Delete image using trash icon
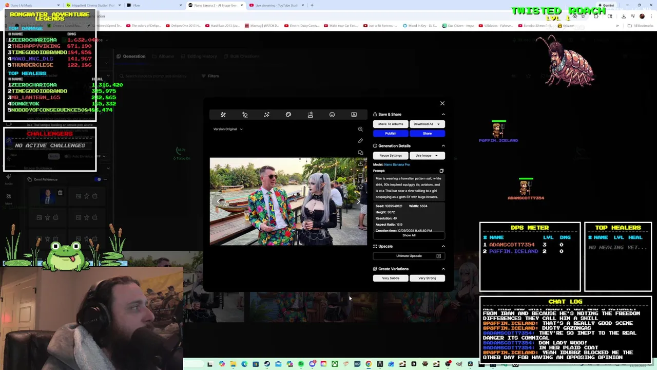The height and width of the screenshot is (370, 657). click(360, 176)
